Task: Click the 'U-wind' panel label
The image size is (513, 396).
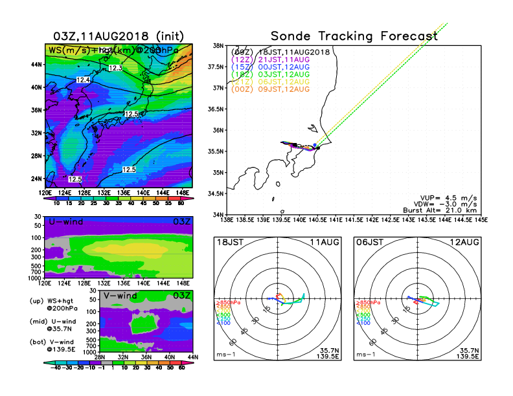Action: tap(66, 221)
